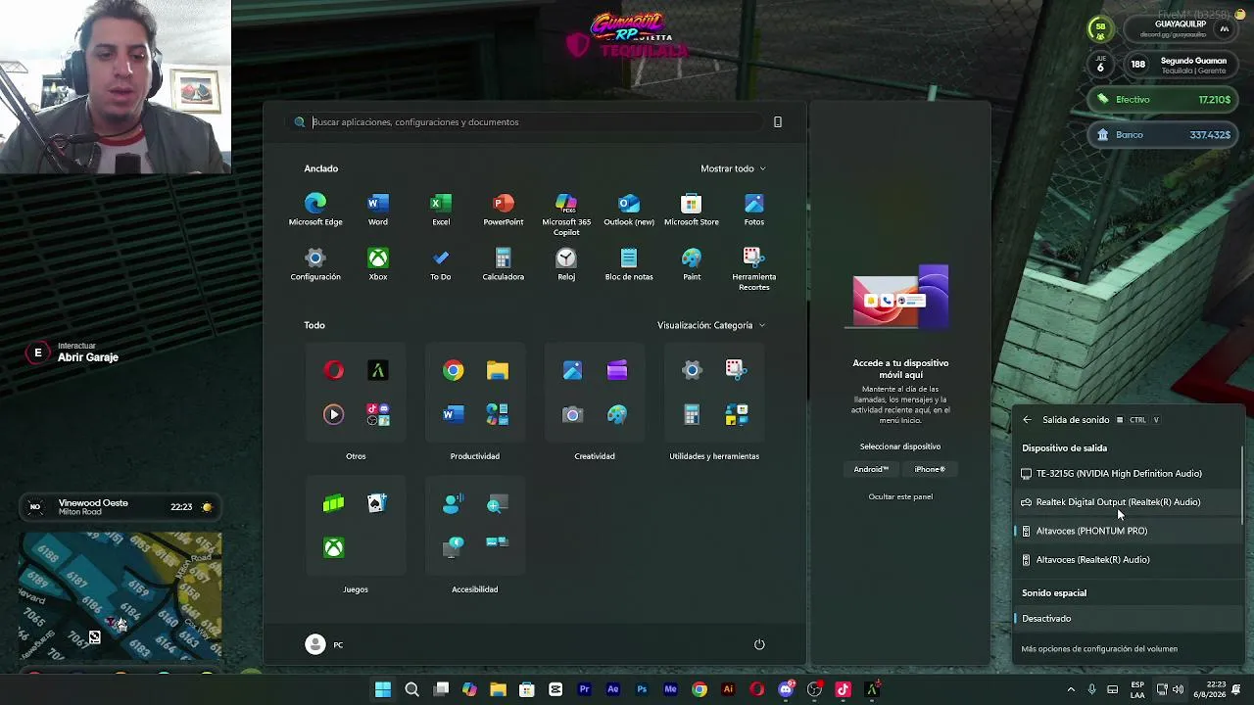The height and width of the screenshot is (705, 1254).
Task: Open the Fotos app
Action: pyautogui.click(x=753, y=210)
